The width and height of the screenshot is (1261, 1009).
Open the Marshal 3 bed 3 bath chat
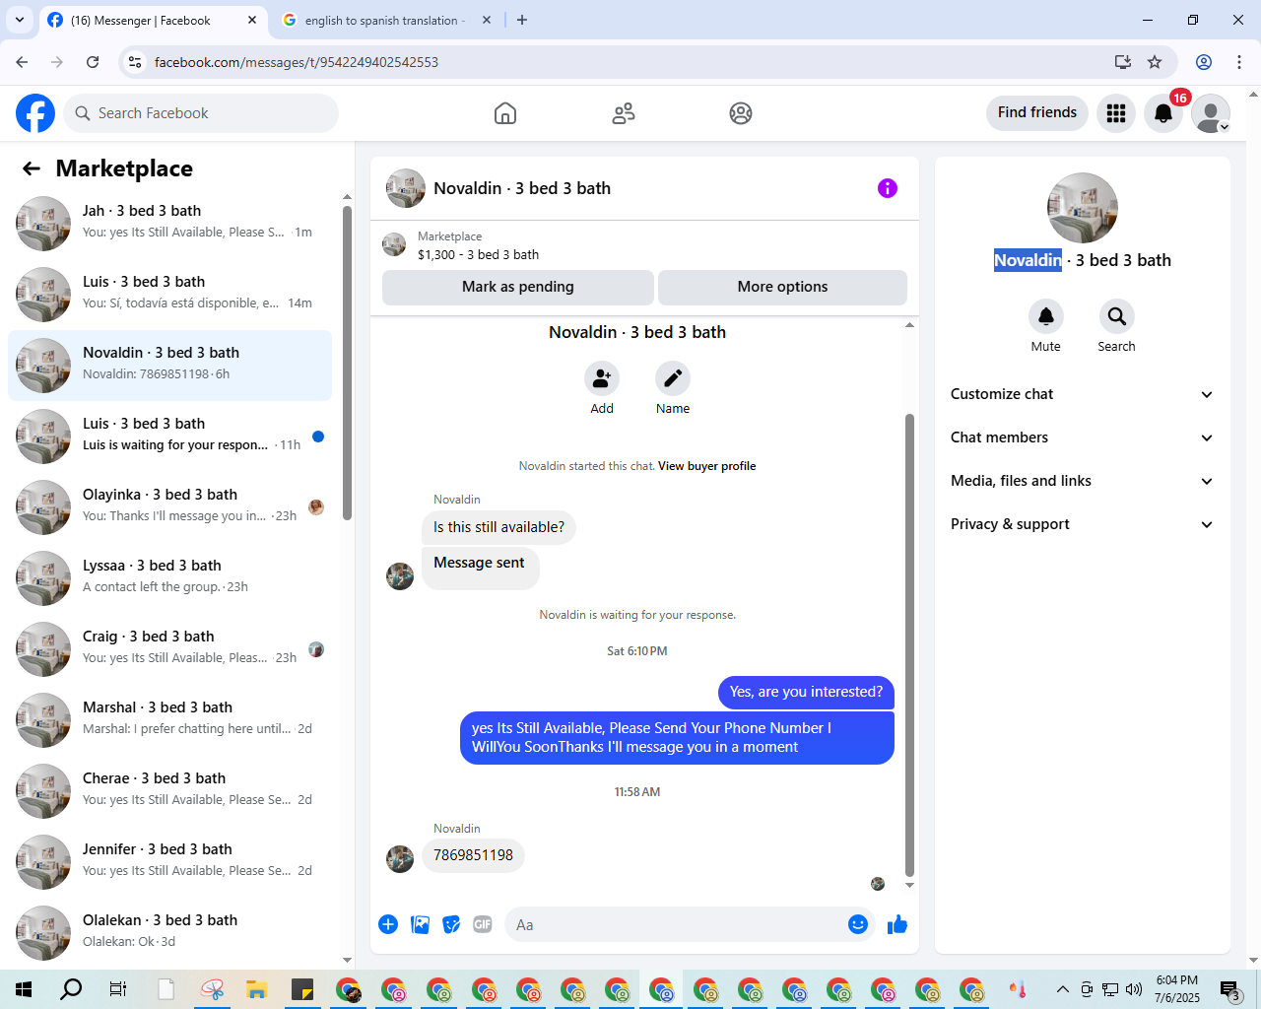point(169,720)
